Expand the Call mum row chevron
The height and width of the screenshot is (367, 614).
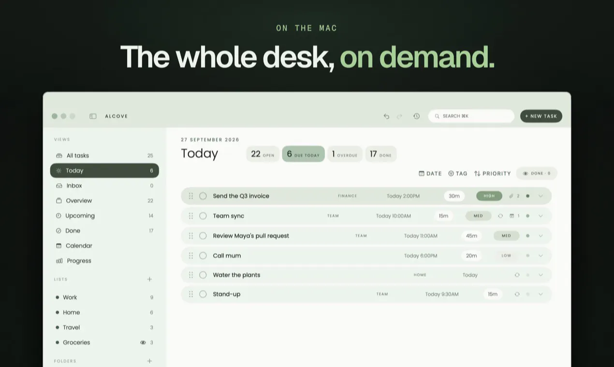point(541,255)
